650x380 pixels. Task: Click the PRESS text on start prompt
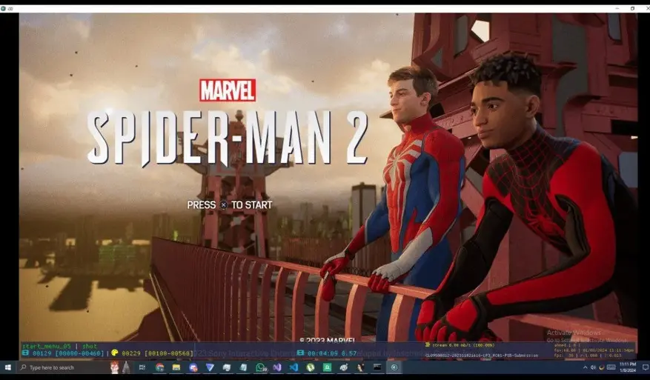pos(202,205)
